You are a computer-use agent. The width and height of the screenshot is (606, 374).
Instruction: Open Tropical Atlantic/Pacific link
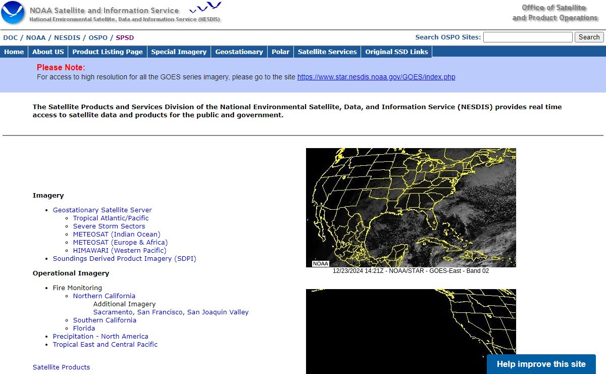pyautogui.click(x=111, y=218)
